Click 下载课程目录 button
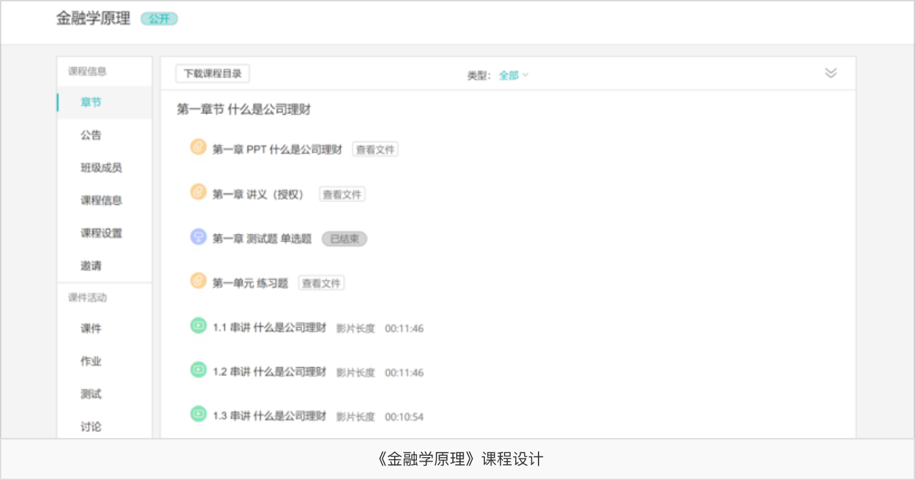The image size is (915, 480). coord(212,74)
